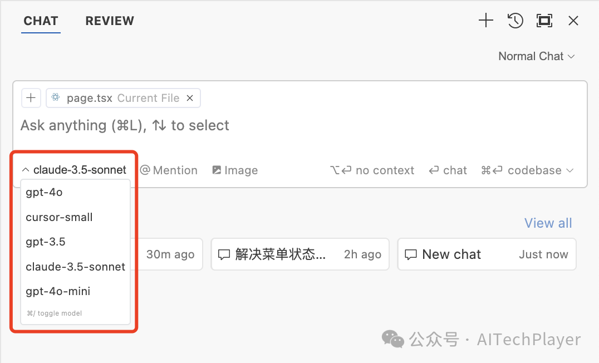The height and width of the screenshot is (363, 599).
Task: Click the Image attachment icon
Action: pyautogui.click(x=217, y=170)
